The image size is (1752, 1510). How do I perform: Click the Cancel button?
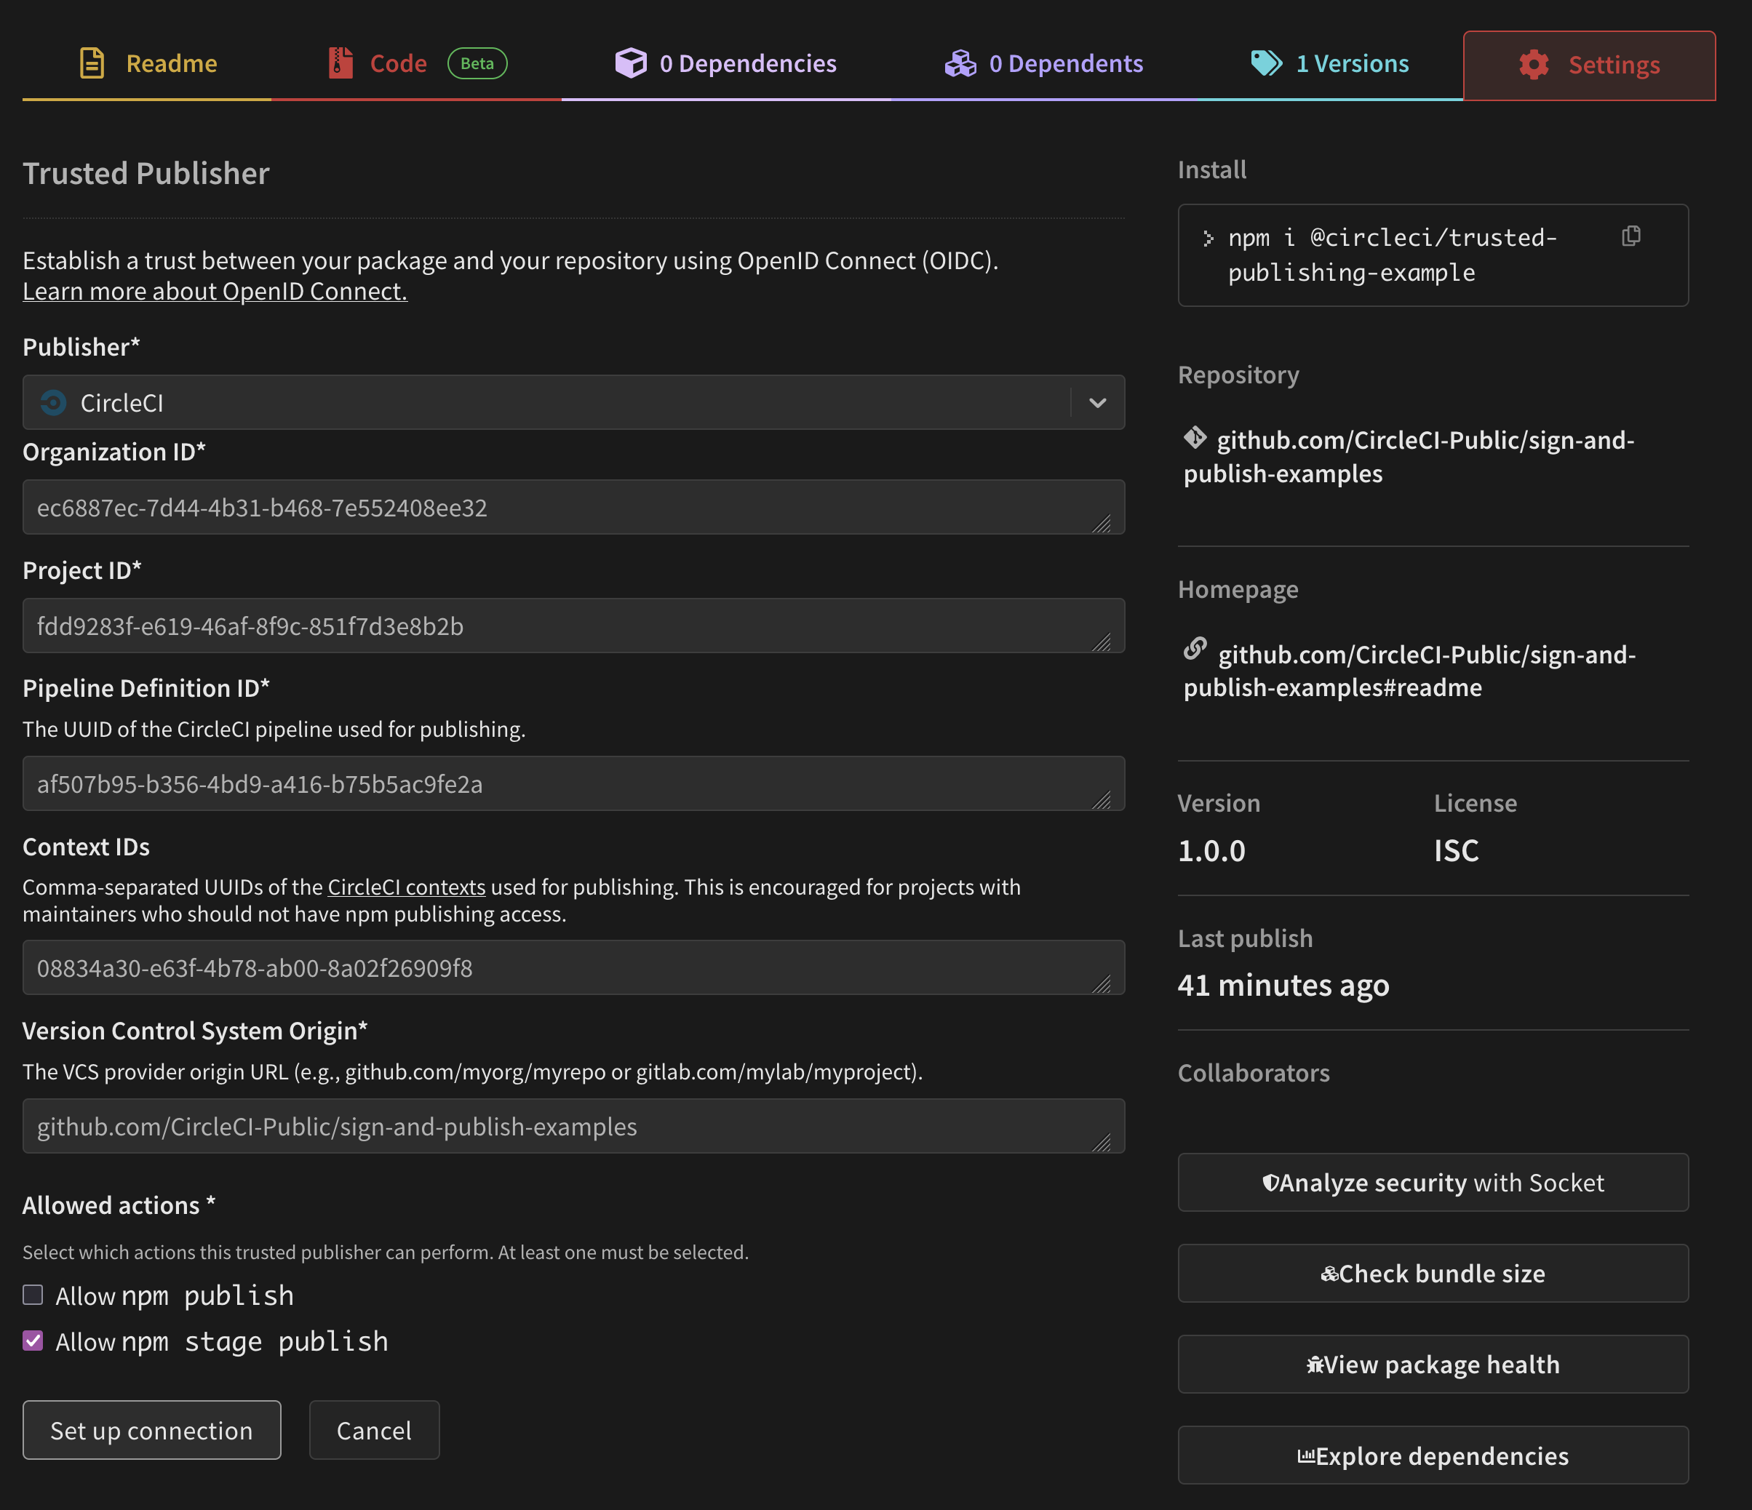pyautogui.click(x=375, y=1430)
